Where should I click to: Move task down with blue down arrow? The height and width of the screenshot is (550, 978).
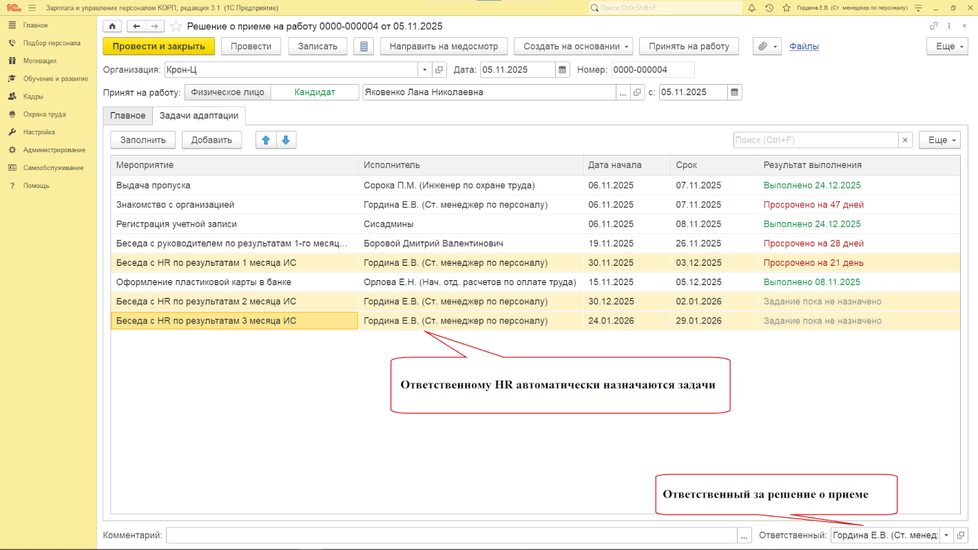[285, 140]
